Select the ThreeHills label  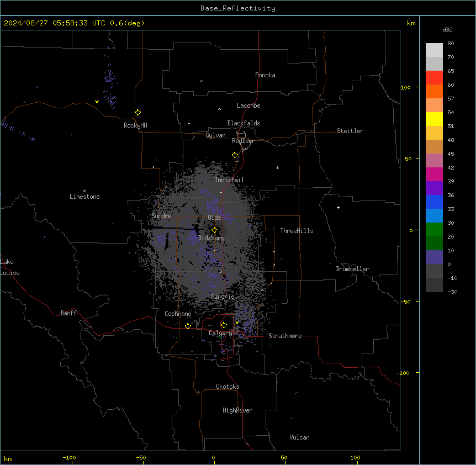(x=297, y=231)
